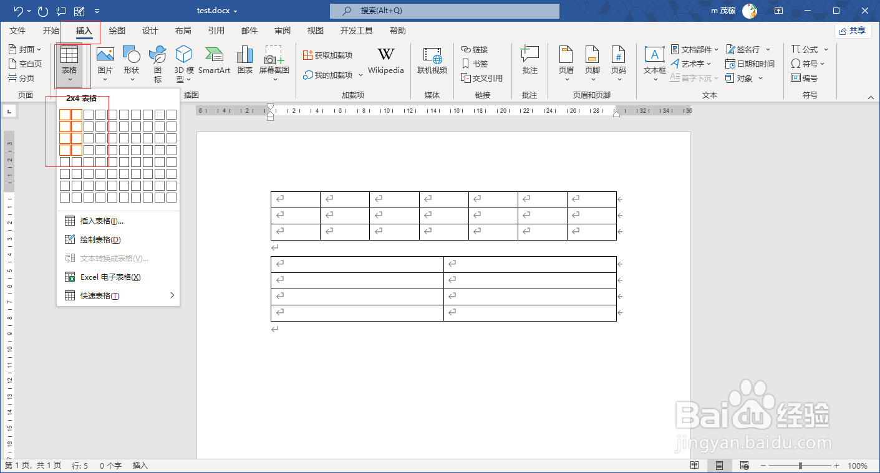
Task: Click the search box at the top
Action: pyautogui.click(x=444, y=11)
